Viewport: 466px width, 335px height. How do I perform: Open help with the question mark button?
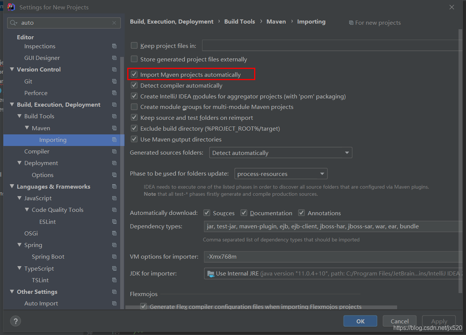tap(15, 321)
